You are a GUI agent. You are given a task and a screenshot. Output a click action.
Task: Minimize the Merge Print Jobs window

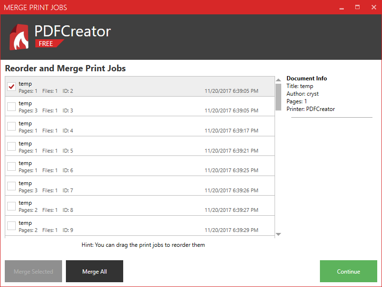pos(341,7)
